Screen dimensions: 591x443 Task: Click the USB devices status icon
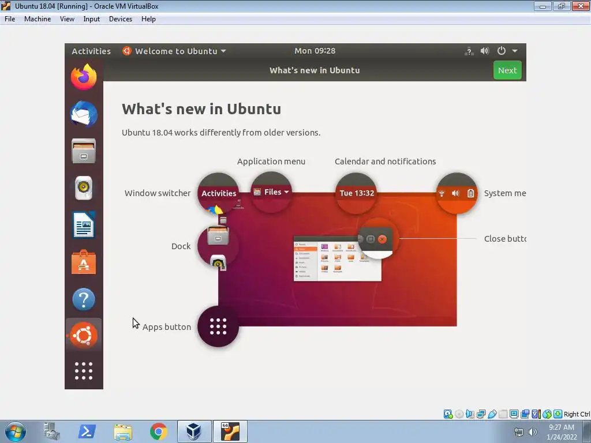(492, 414)
